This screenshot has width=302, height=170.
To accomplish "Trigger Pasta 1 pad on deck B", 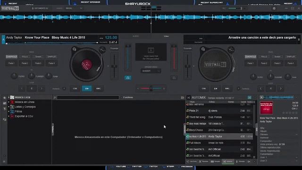I will [251, 63].
